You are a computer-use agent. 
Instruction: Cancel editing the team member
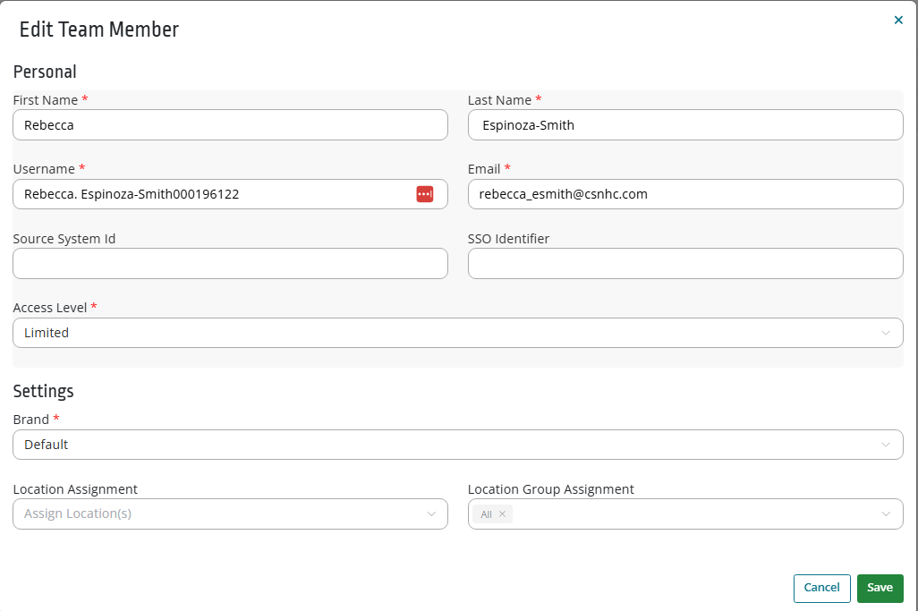[x=821, y=588]
